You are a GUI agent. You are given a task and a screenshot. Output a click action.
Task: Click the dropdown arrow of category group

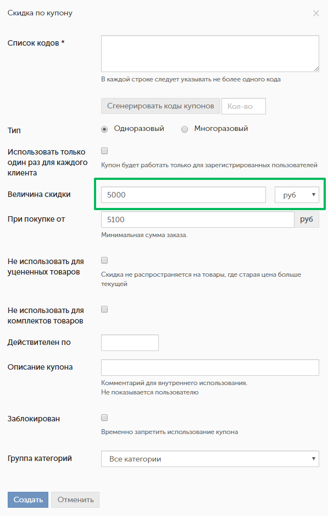pyautogui.click(x=314, y=459)
